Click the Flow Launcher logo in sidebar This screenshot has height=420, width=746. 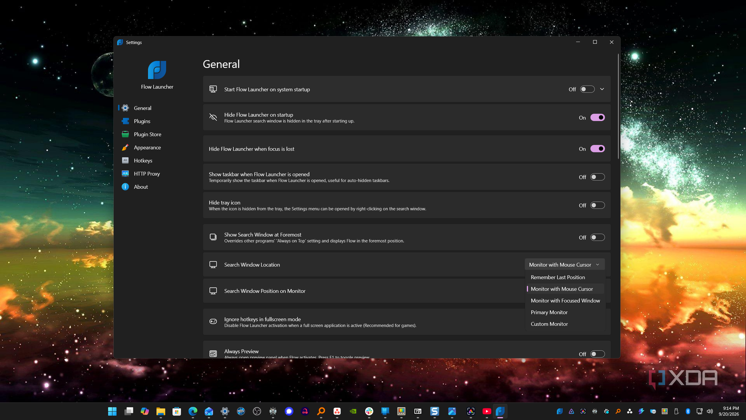pos(157,70)
